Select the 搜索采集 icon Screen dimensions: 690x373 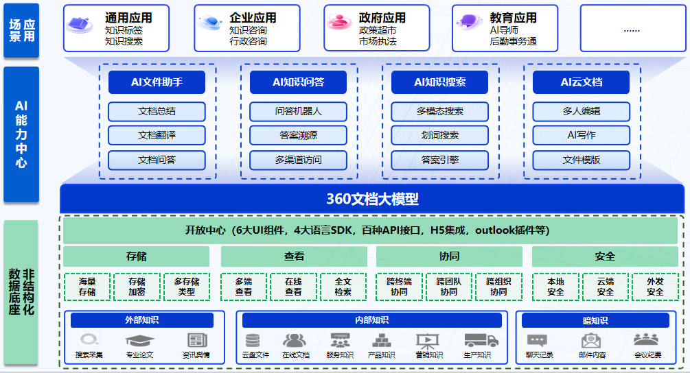[x=89, y=339]
